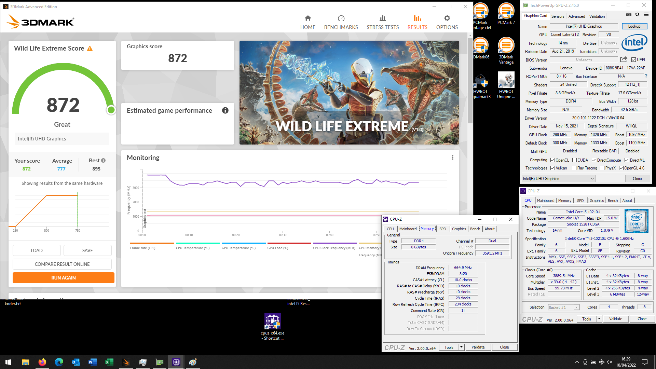
Task: Open the Monitoring panel three-dot menu
Action: pyautogui.click(x=452, y=158)
